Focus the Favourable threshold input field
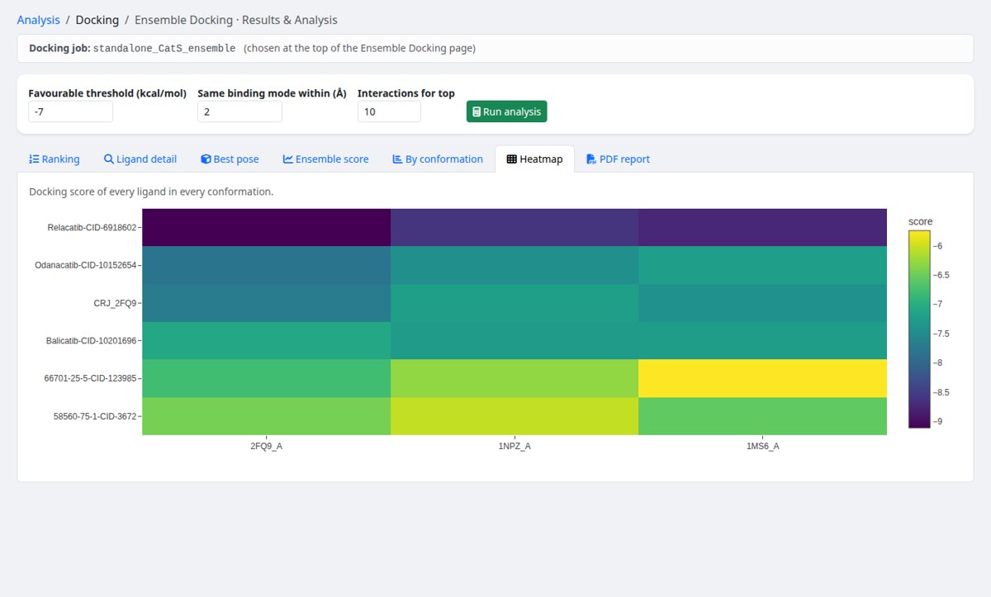The width and height of the screenshot is (991, 597). tap(70, 111)
